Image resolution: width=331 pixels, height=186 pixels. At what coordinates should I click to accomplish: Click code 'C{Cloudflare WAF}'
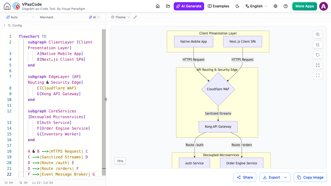[57, 88]
